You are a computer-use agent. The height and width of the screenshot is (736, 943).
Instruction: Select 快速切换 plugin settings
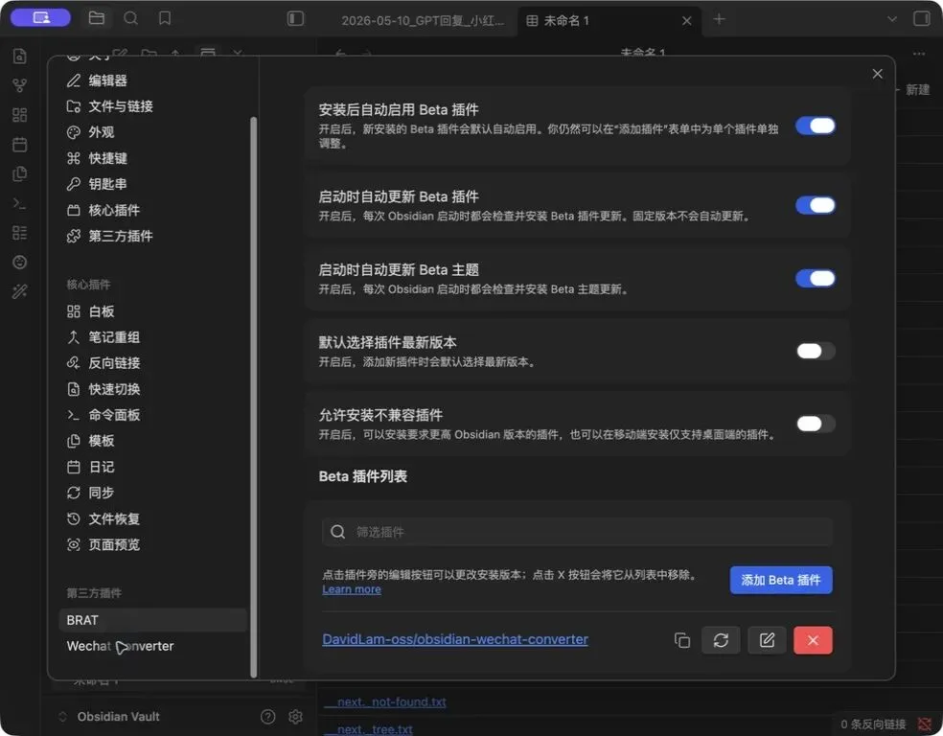(103, 389)
